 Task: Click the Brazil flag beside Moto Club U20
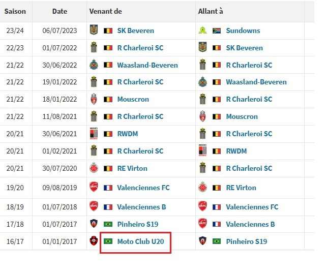108,241
